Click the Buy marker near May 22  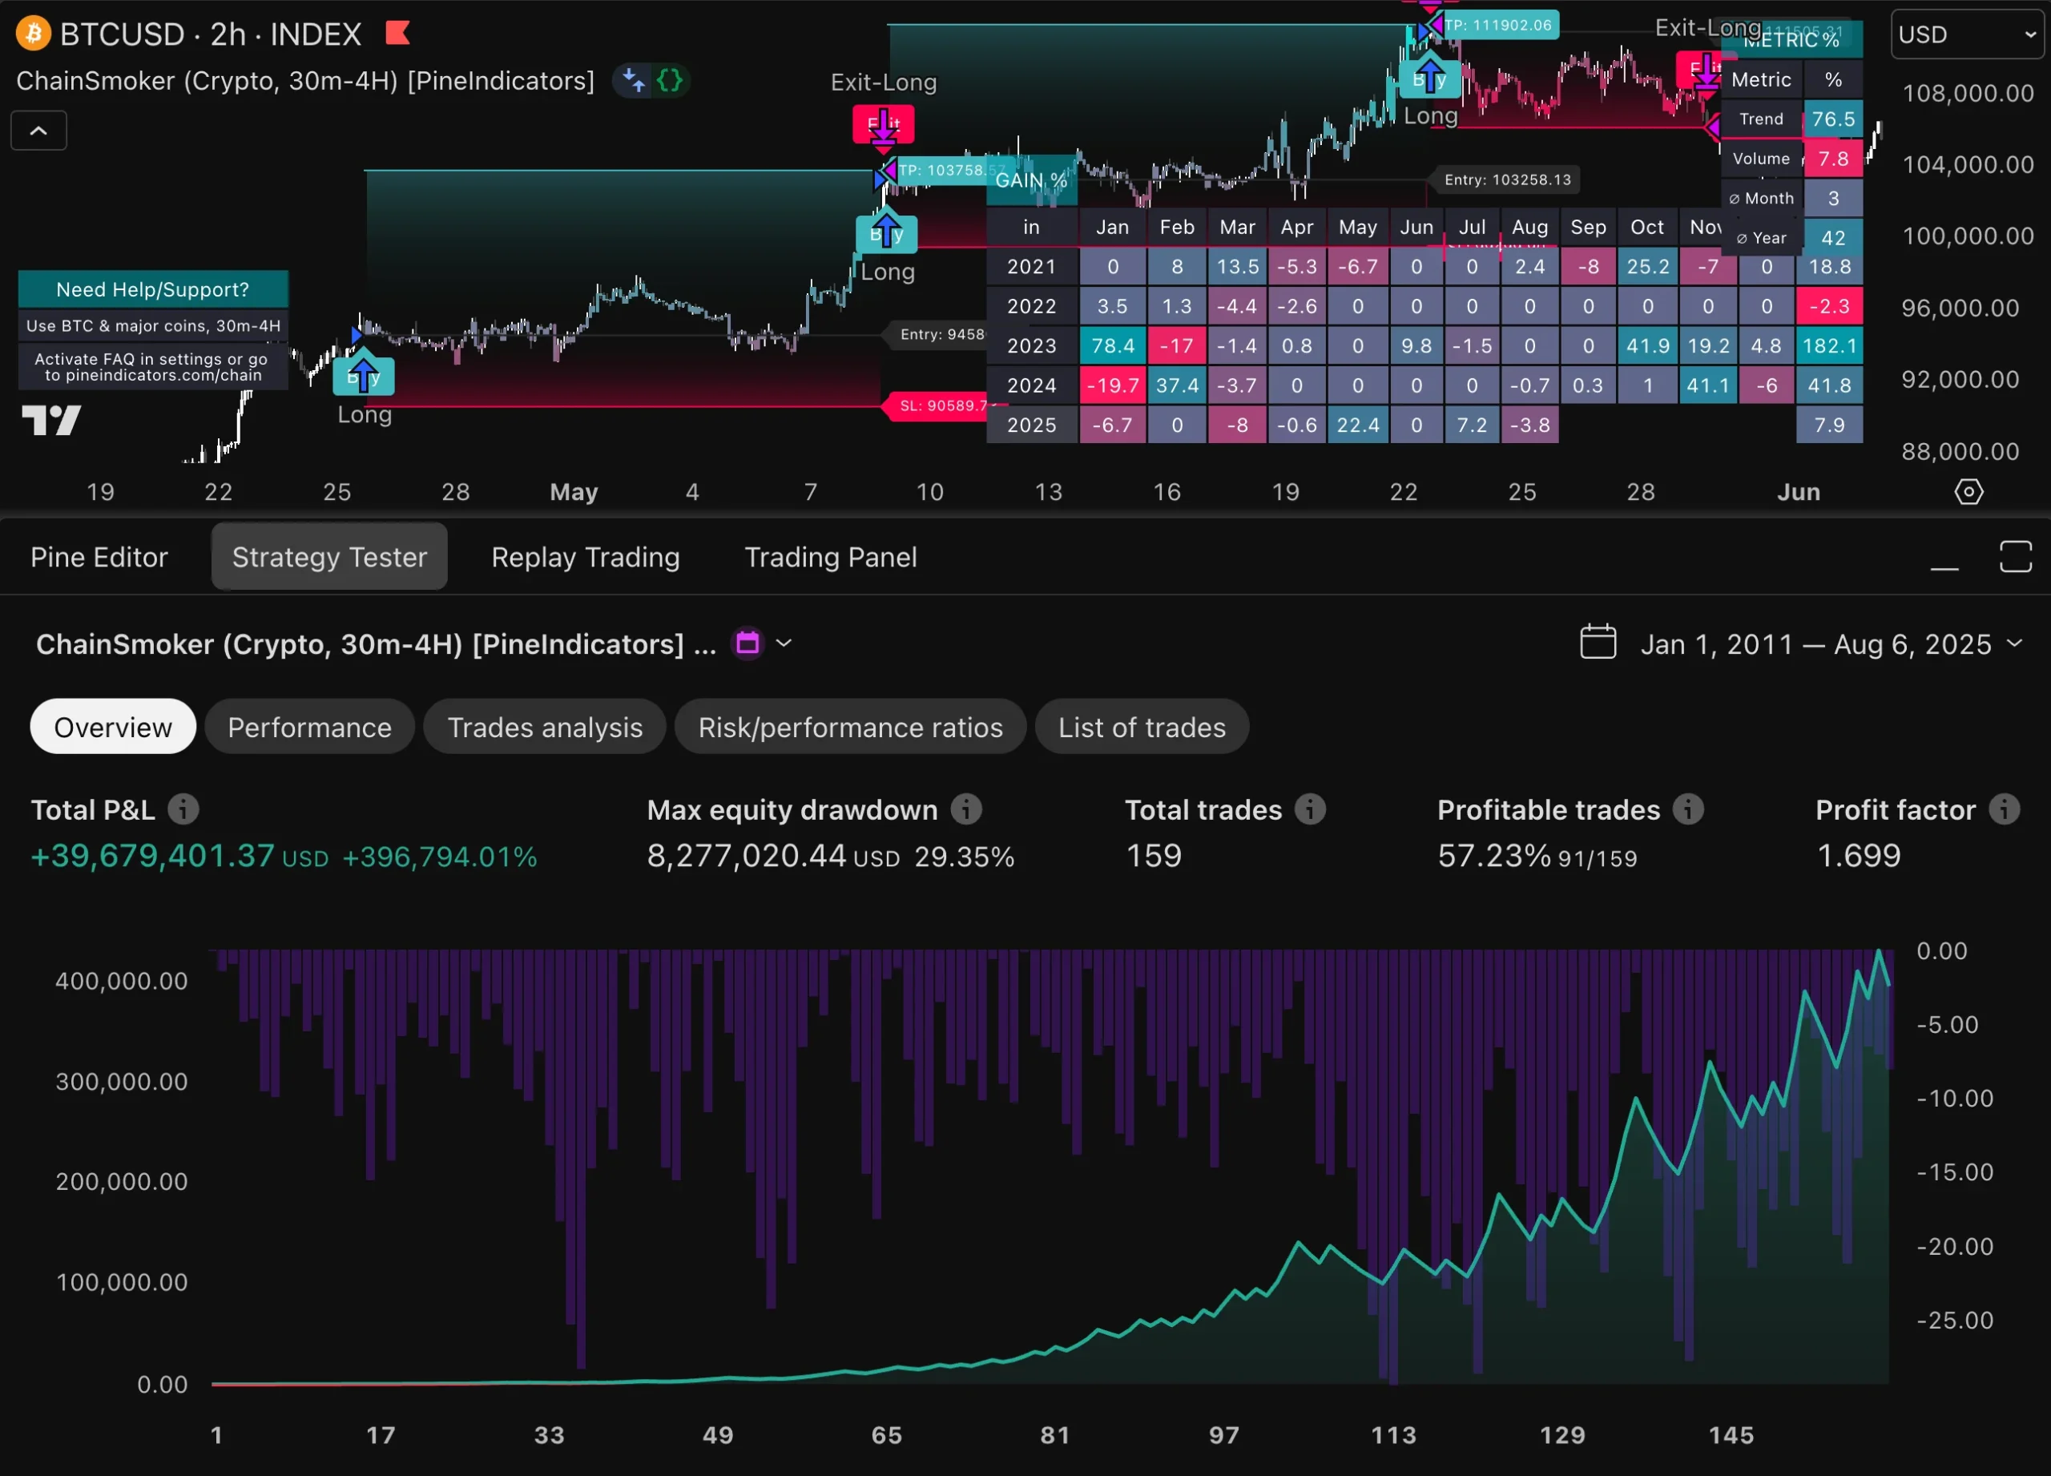click(x=1430, y=79)
